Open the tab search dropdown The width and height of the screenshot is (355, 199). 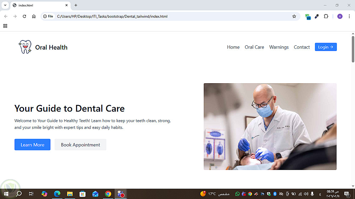click(x=5, y=5)
